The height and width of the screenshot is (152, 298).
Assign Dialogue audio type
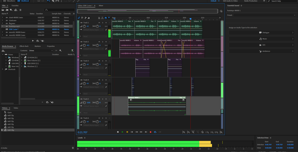(262, 33)
